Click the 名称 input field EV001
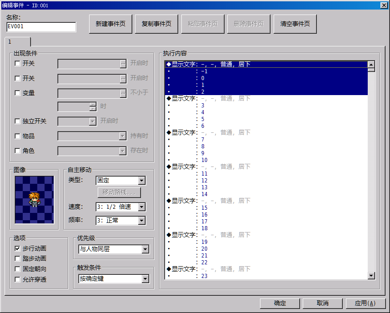 (41, 27)
